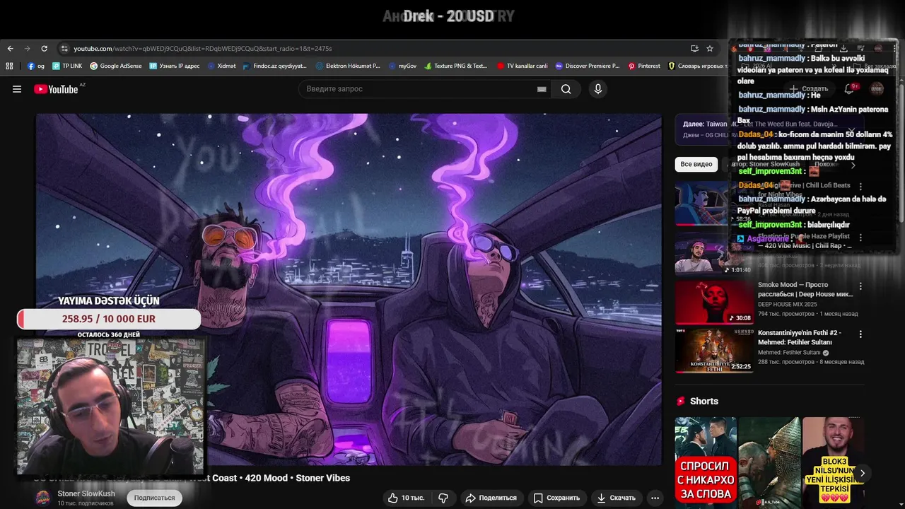Open the Xidmət bookmark
Viewport: 905px width, 509px height.
pos(221,66)
